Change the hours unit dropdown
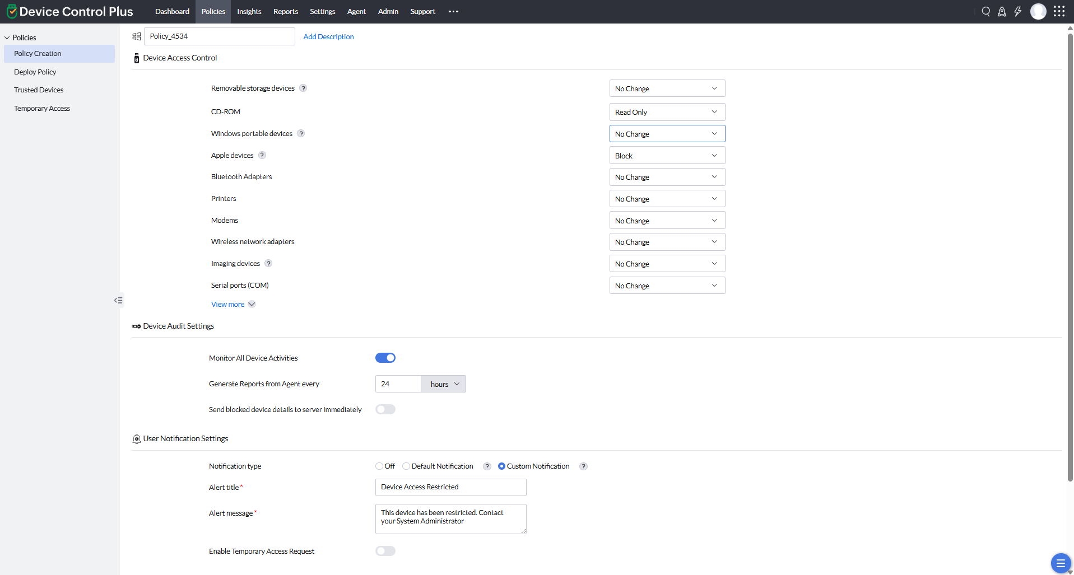This screenshot has width=1074, height=575. 444,384
